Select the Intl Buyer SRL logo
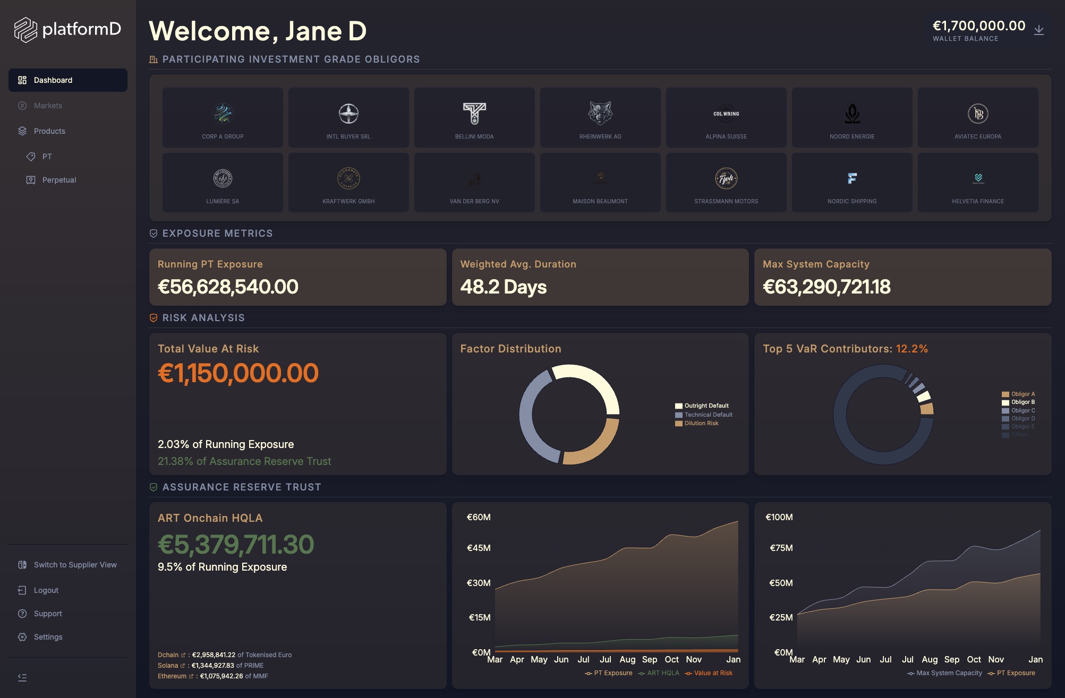 click(x=348, y=113)
